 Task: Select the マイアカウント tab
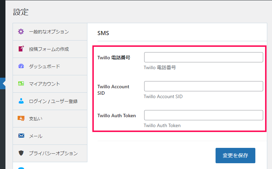tap(50, 84)
